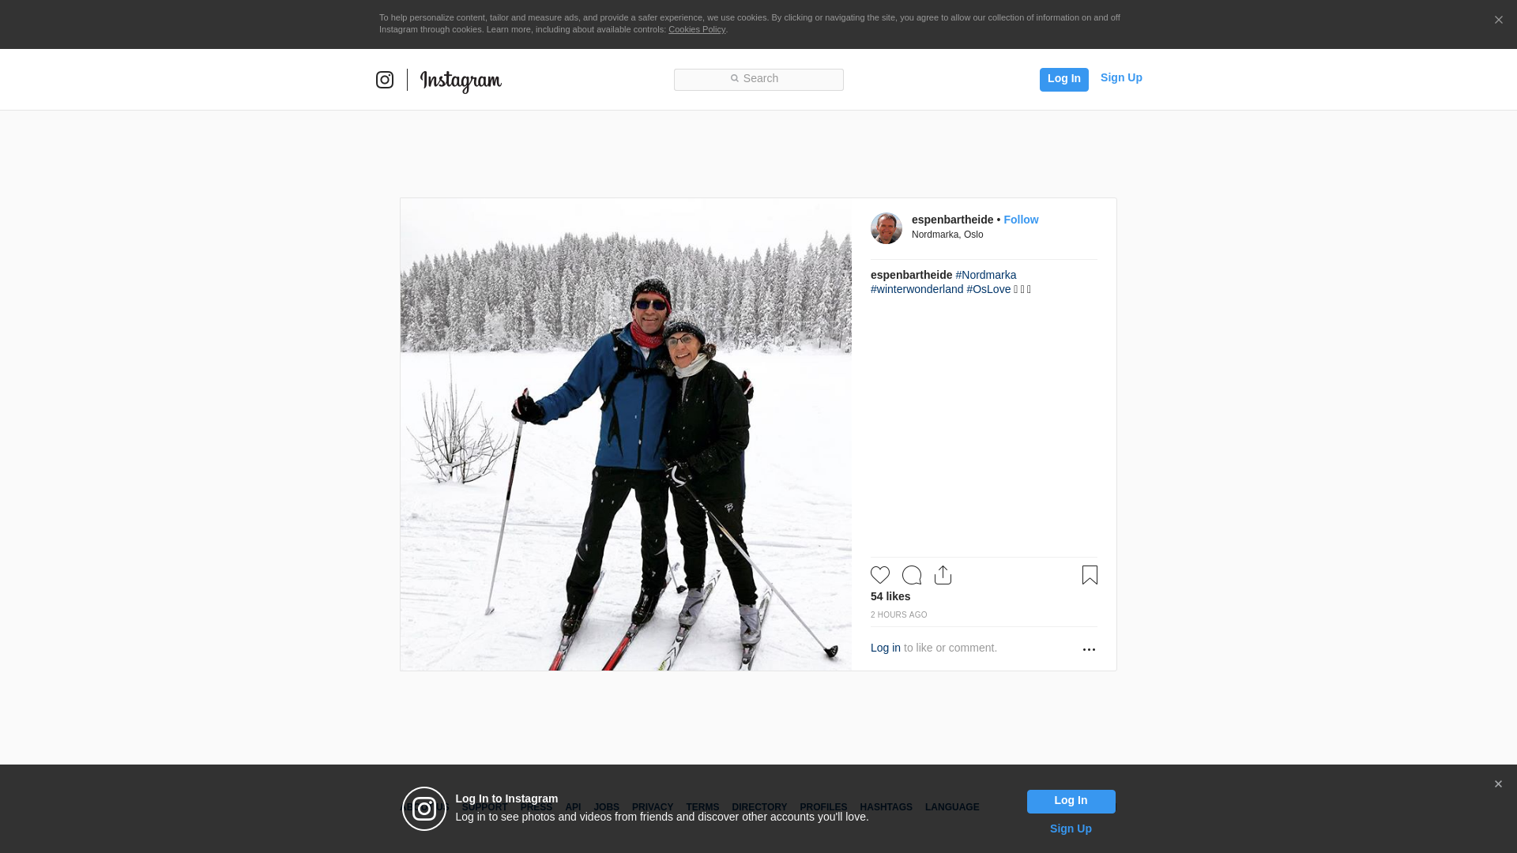Open the LANGUAGE footer selector
This screenshot has height=853, width=1517.
coord(952,807)
